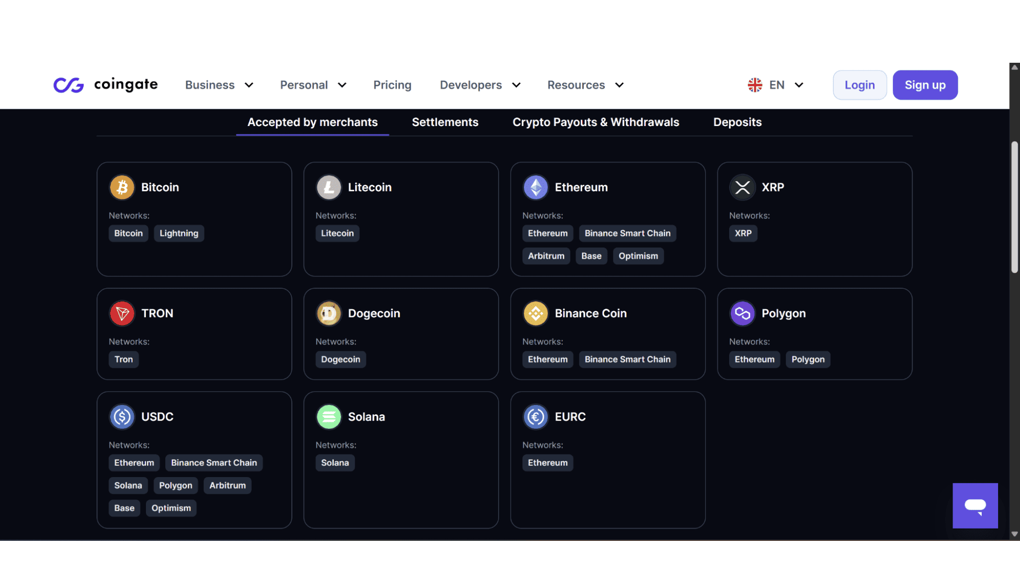Click Binance Smart Chain tag under USDC
Viewport: 1020px width, 574px height.
coord(214,463)
